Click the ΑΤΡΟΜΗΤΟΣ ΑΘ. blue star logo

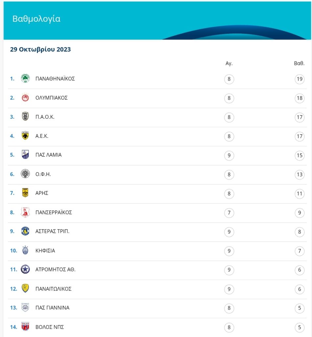(25, 269)
